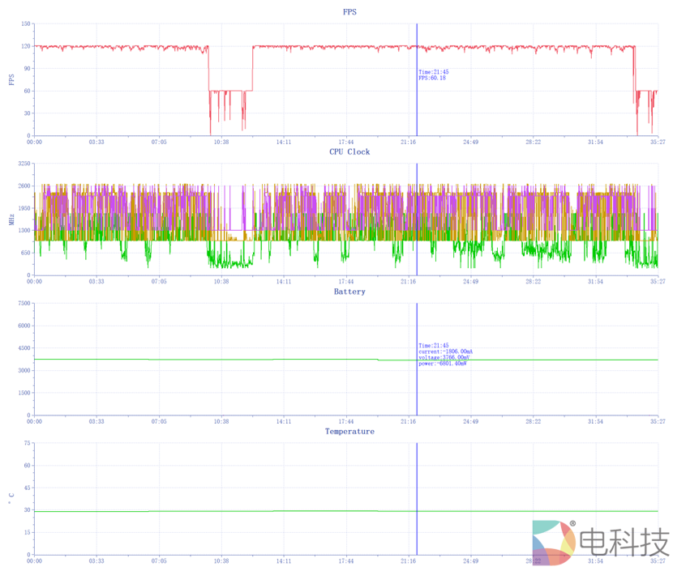The image size is (673, 571).
Task: Click the blue cursor line in CPU Clock chart
Action: point(417,243)
